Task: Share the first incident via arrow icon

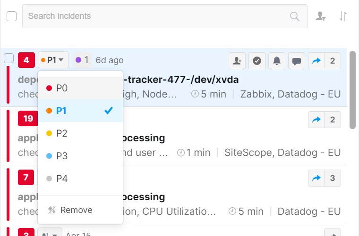Action: pyautogui.click(x=316, y=61)
